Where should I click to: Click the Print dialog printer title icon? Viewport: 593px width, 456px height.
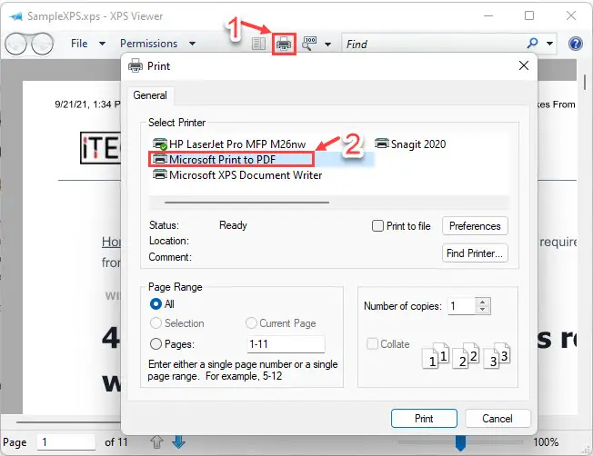(136, 65)
